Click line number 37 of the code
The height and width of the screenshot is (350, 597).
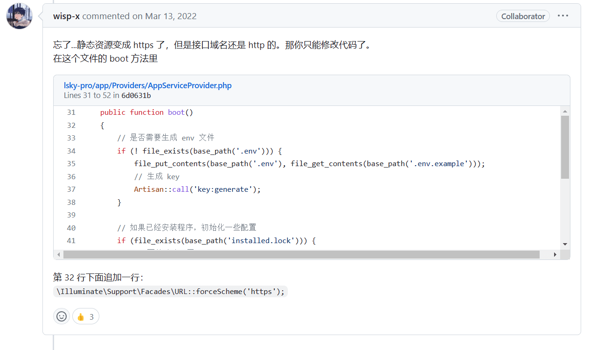pyautogui.click(x=71, y=189)
